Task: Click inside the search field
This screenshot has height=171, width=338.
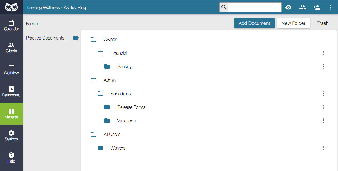Action: click(254, 7)
